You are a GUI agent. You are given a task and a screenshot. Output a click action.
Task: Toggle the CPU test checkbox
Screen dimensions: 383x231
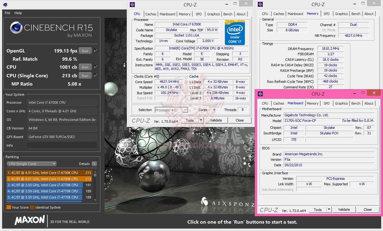click(x=95, y=67)
